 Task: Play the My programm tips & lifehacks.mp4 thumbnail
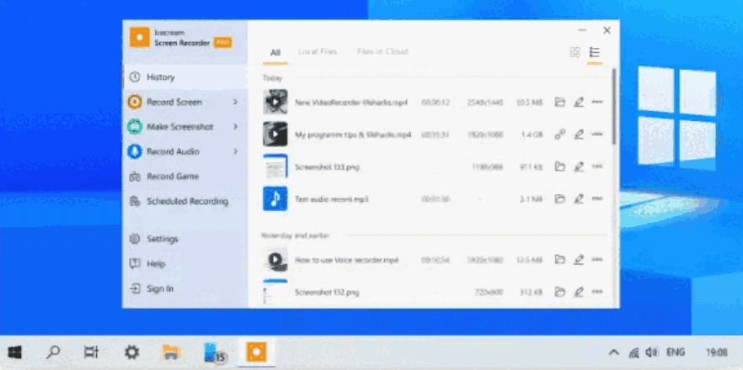point(275,134)
